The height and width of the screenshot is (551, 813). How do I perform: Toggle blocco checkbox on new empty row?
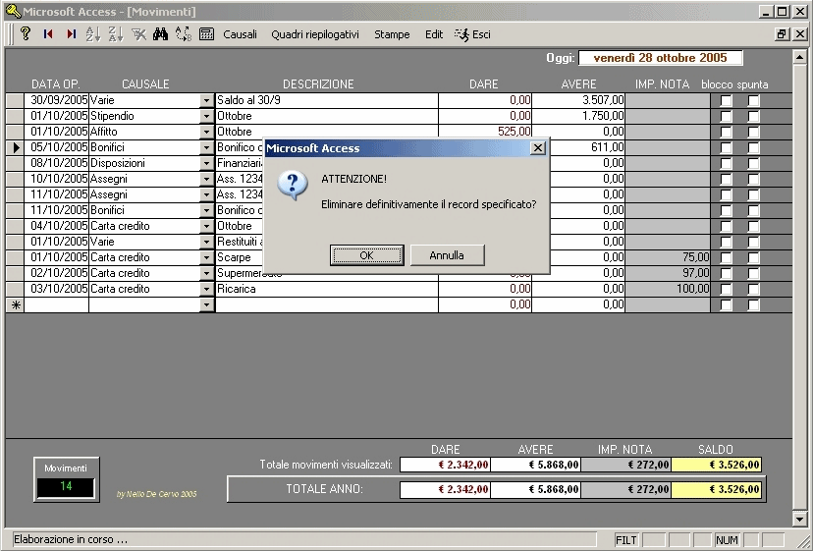[726, 304]
